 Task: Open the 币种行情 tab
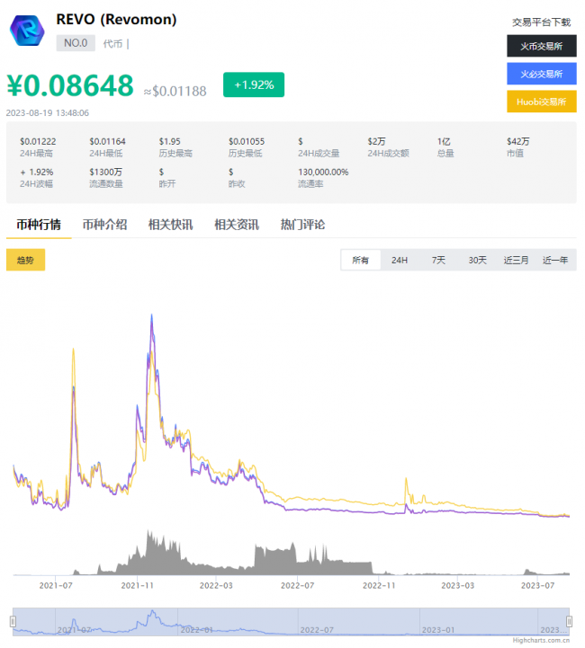pyautogui.click(x=39, y=225)
